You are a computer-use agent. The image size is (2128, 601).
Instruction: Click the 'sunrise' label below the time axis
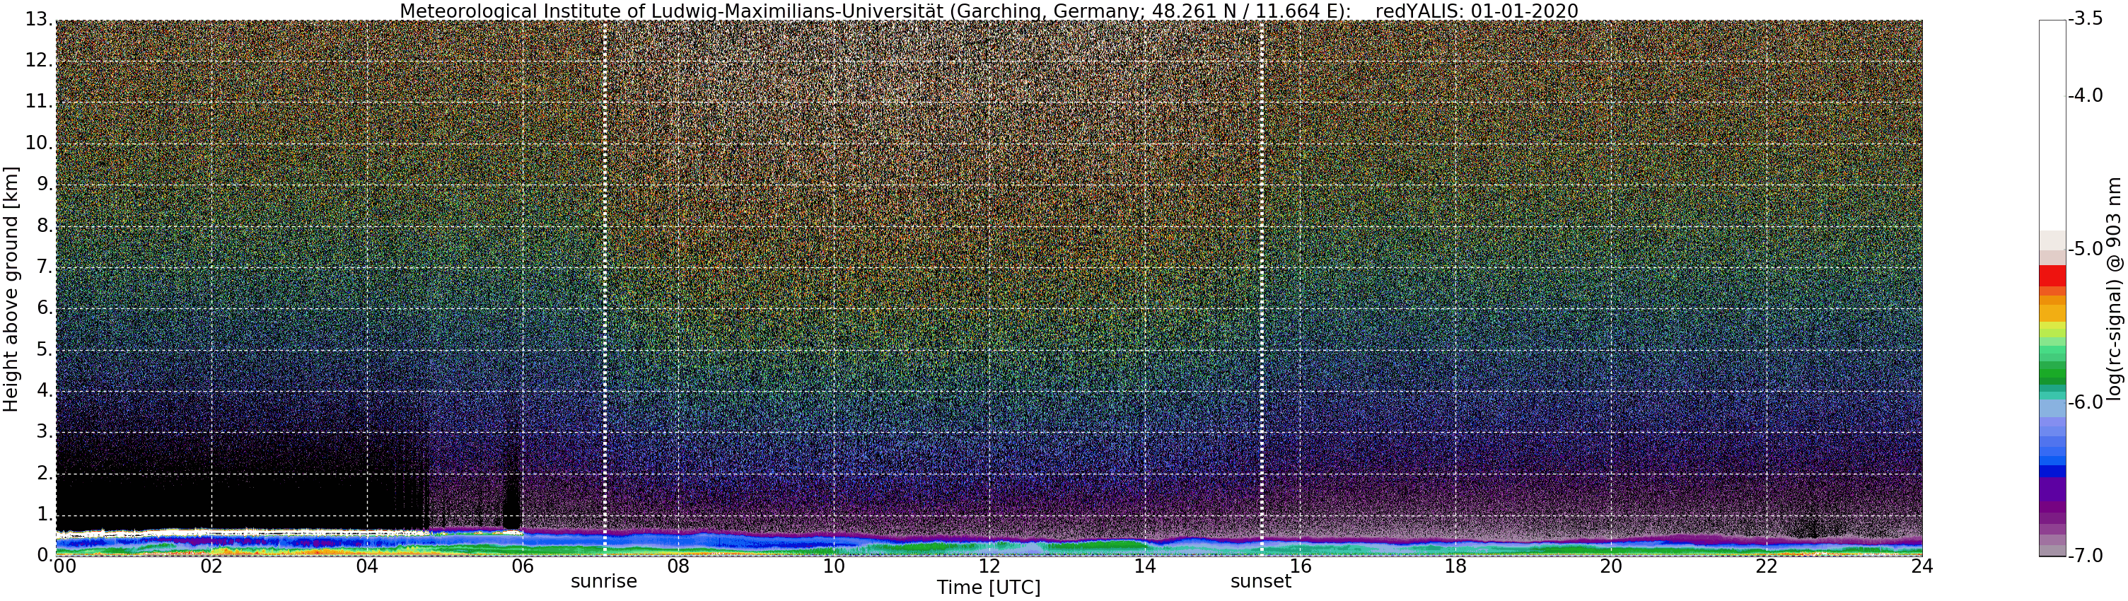pos(604,581)
